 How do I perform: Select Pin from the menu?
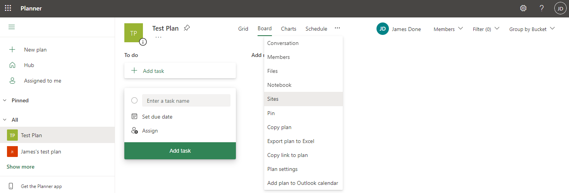[x=303, y=113]
